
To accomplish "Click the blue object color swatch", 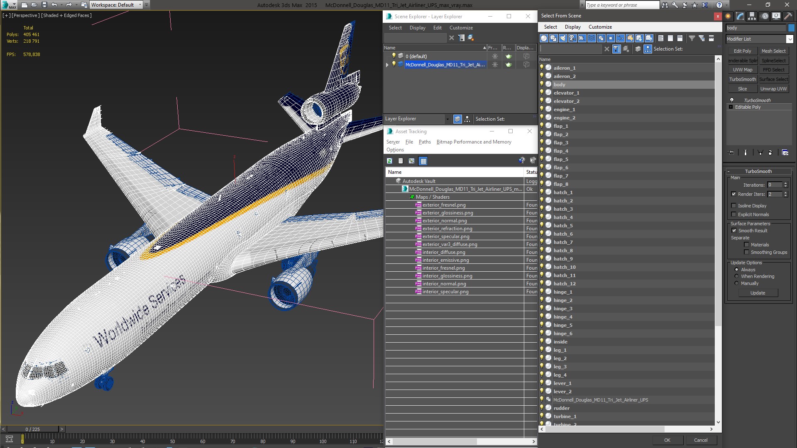I will 791,28.
